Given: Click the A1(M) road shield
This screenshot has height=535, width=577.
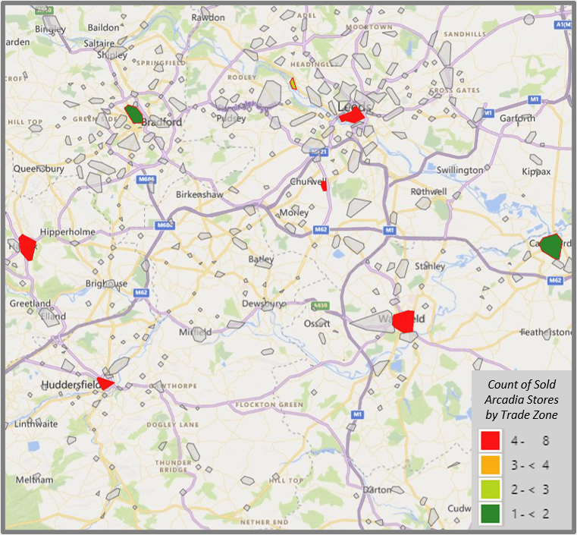Looking at the screenshot, I should tap(562, 24).
